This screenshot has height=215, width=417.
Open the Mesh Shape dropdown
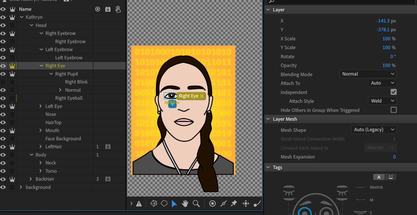pos(374,130)
